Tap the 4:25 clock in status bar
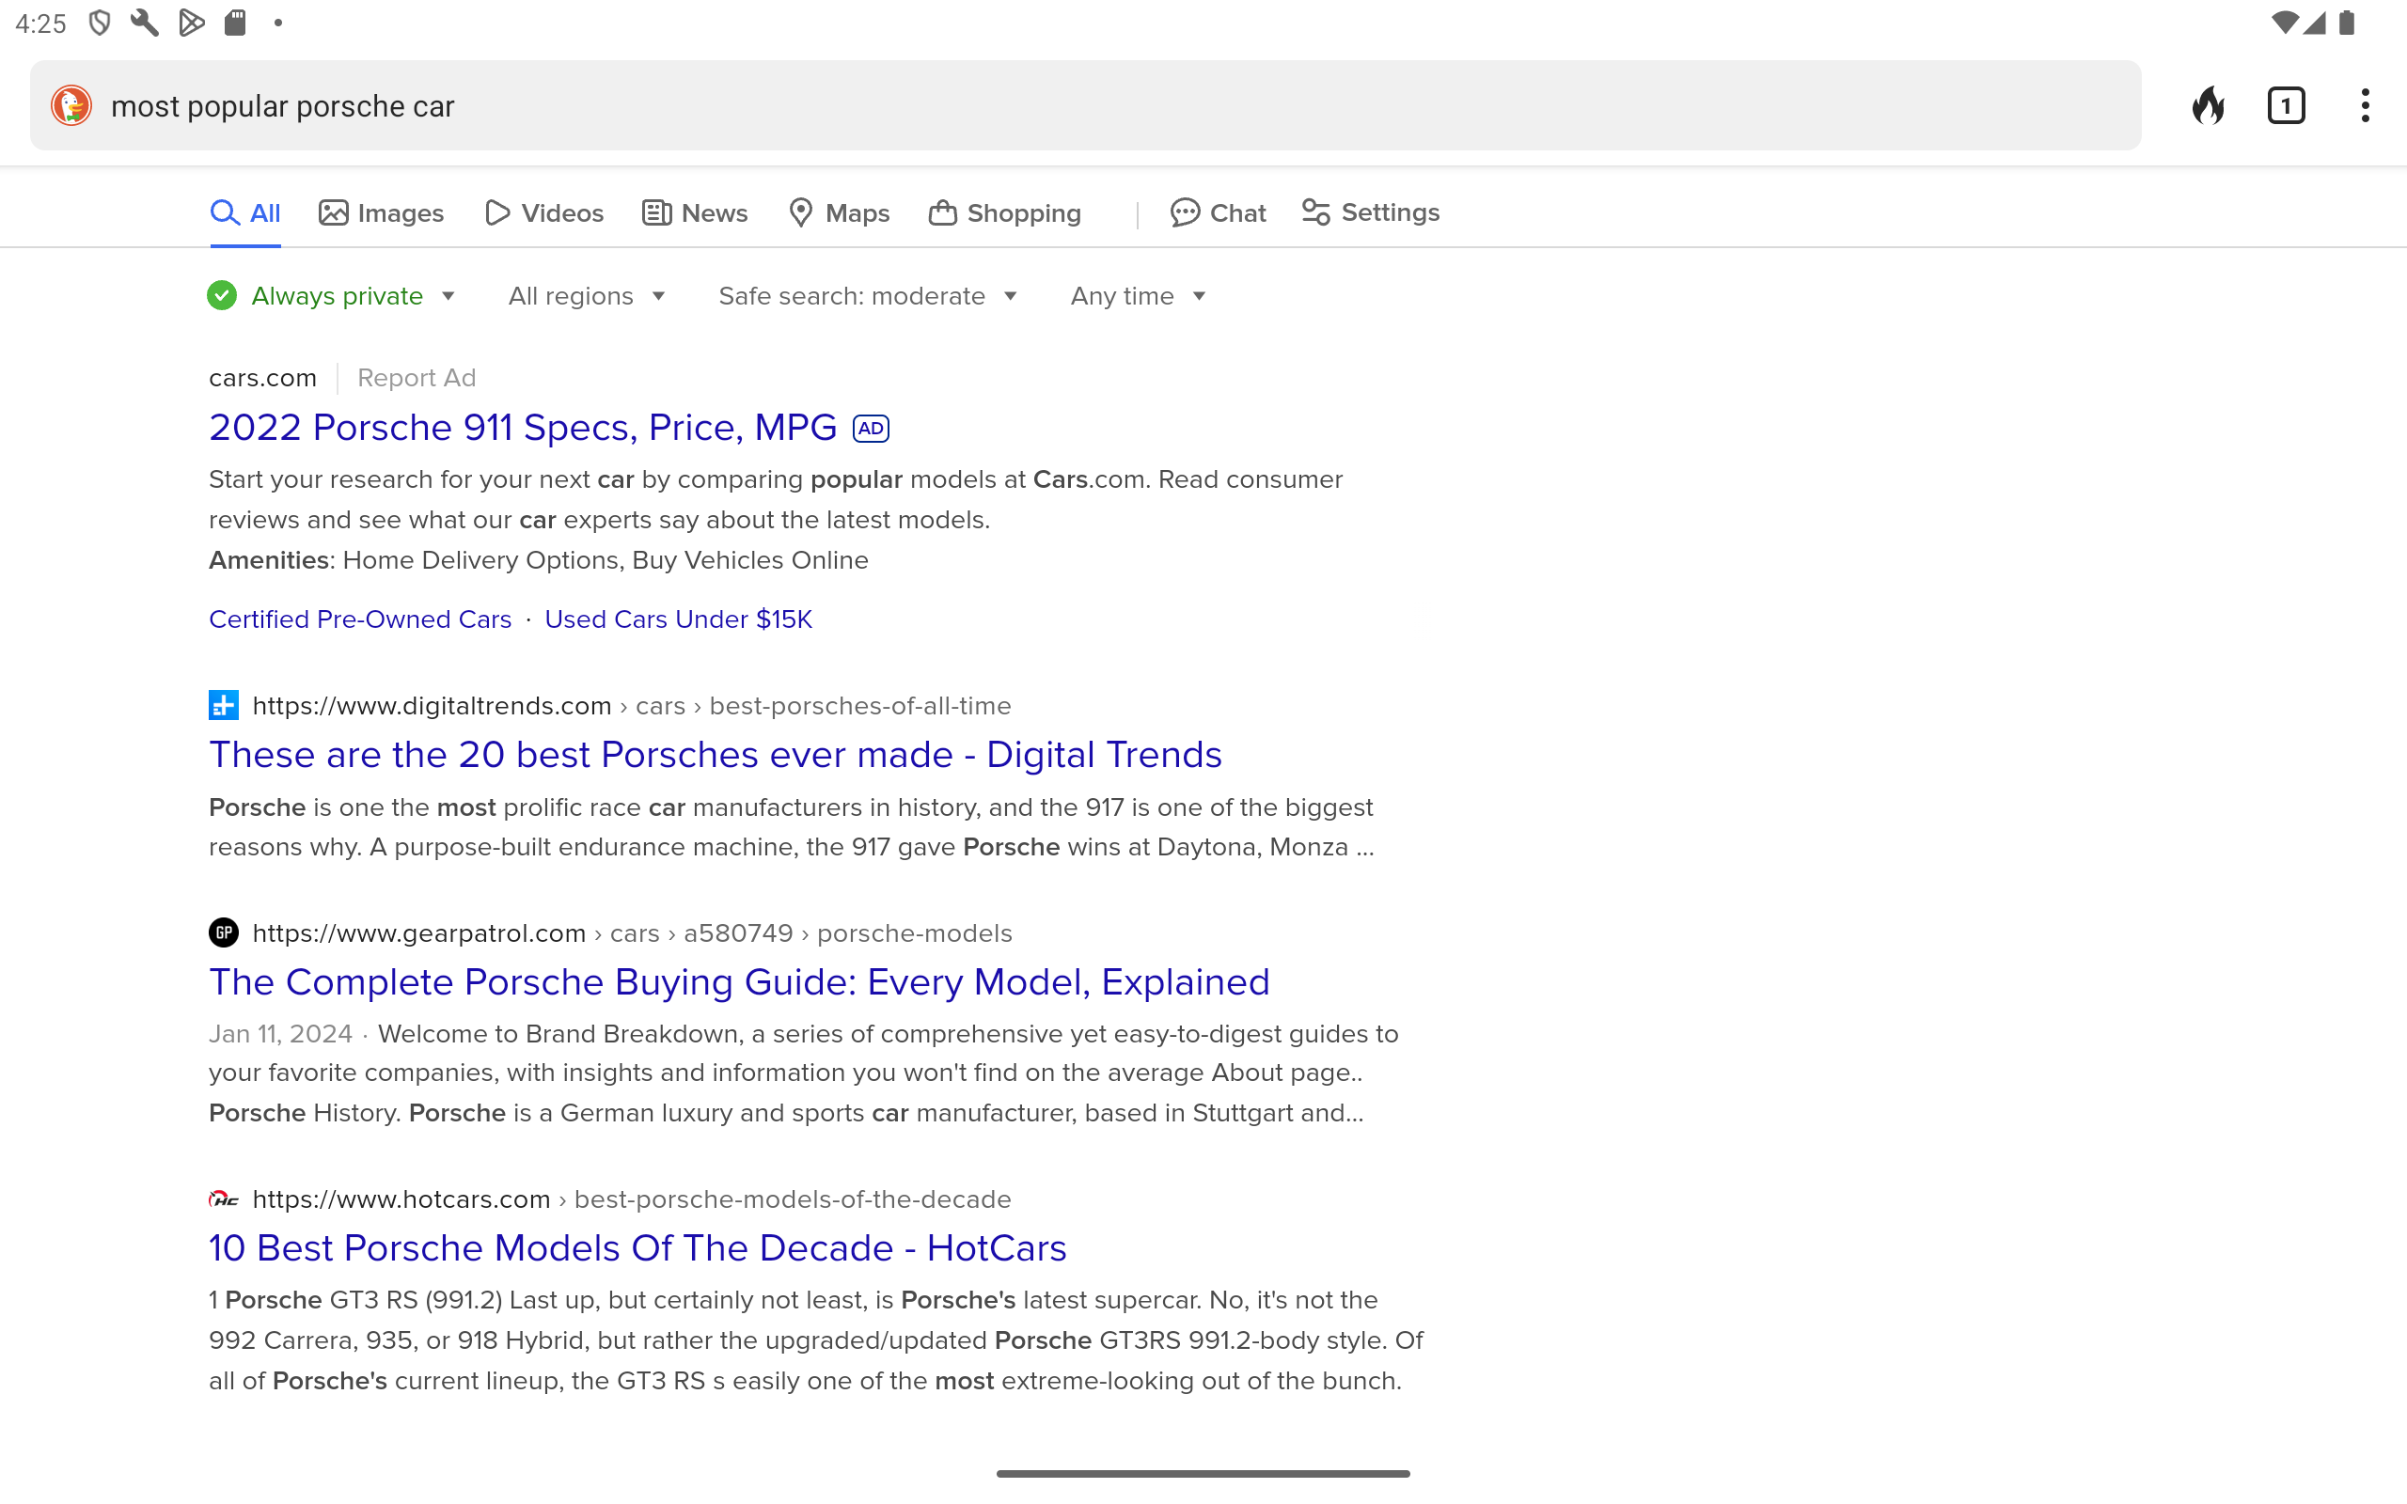This screenshot has height=1504, width=2407. pyautogui.click(x=40, y=23)
